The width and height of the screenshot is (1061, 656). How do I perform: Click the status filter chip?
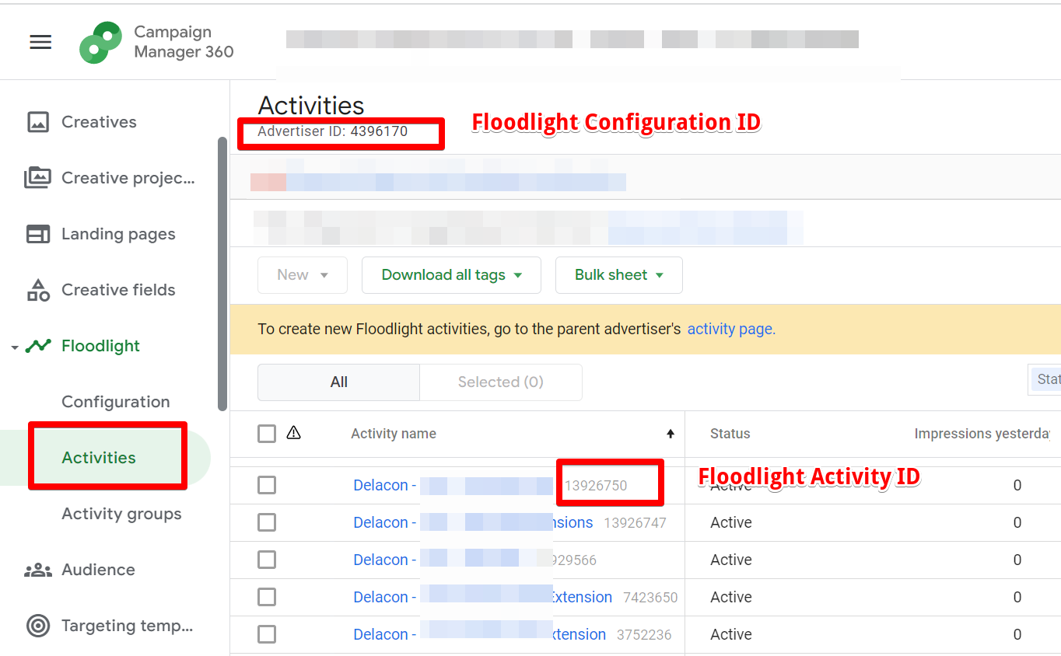pyautogui.click(x=1045, y=379)
